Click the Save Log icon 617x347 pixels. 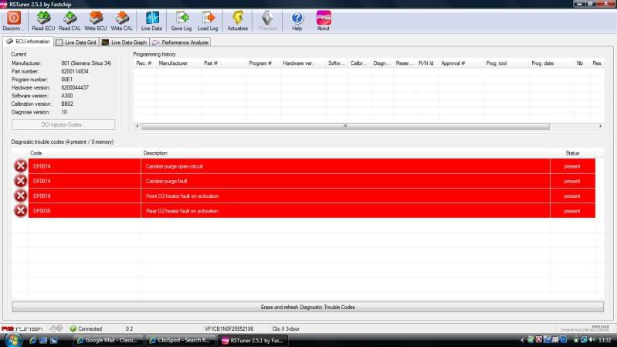(x=181, y=19)
